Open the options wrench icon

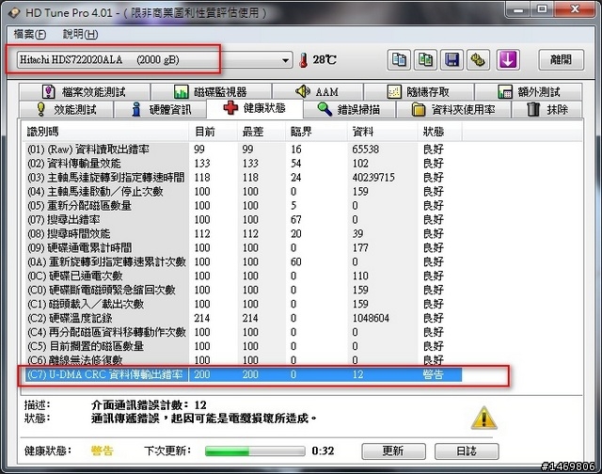pyautogui.click(x=479, y=60)
